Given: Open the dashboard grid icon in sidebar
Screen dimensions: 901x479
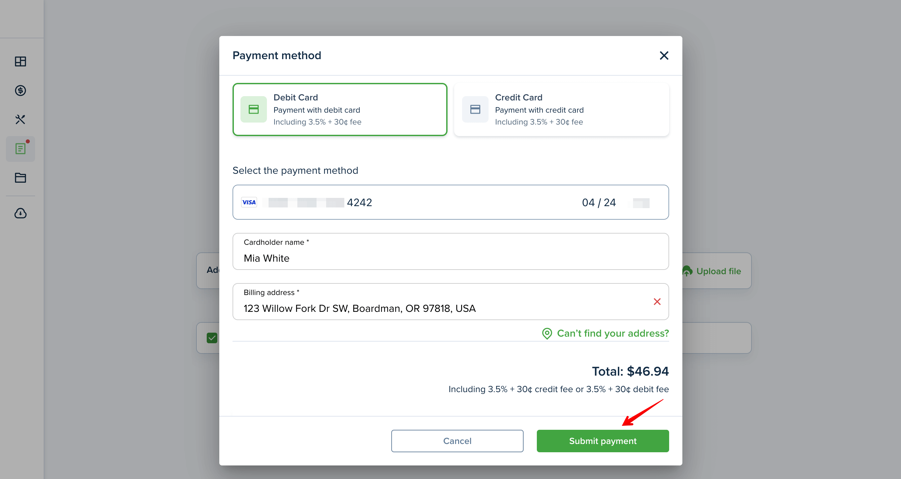Looking at the screenshot, I should click(20, 61).
